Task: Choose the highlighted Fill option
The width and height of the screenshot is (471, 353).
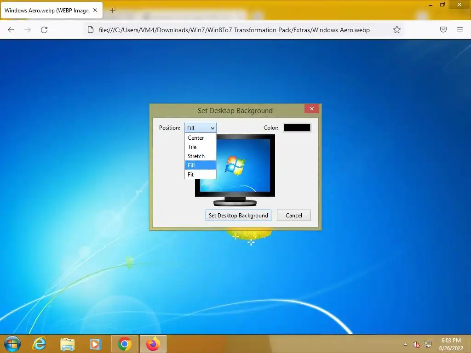Action: pyautogui.click(x=201, y=165)
